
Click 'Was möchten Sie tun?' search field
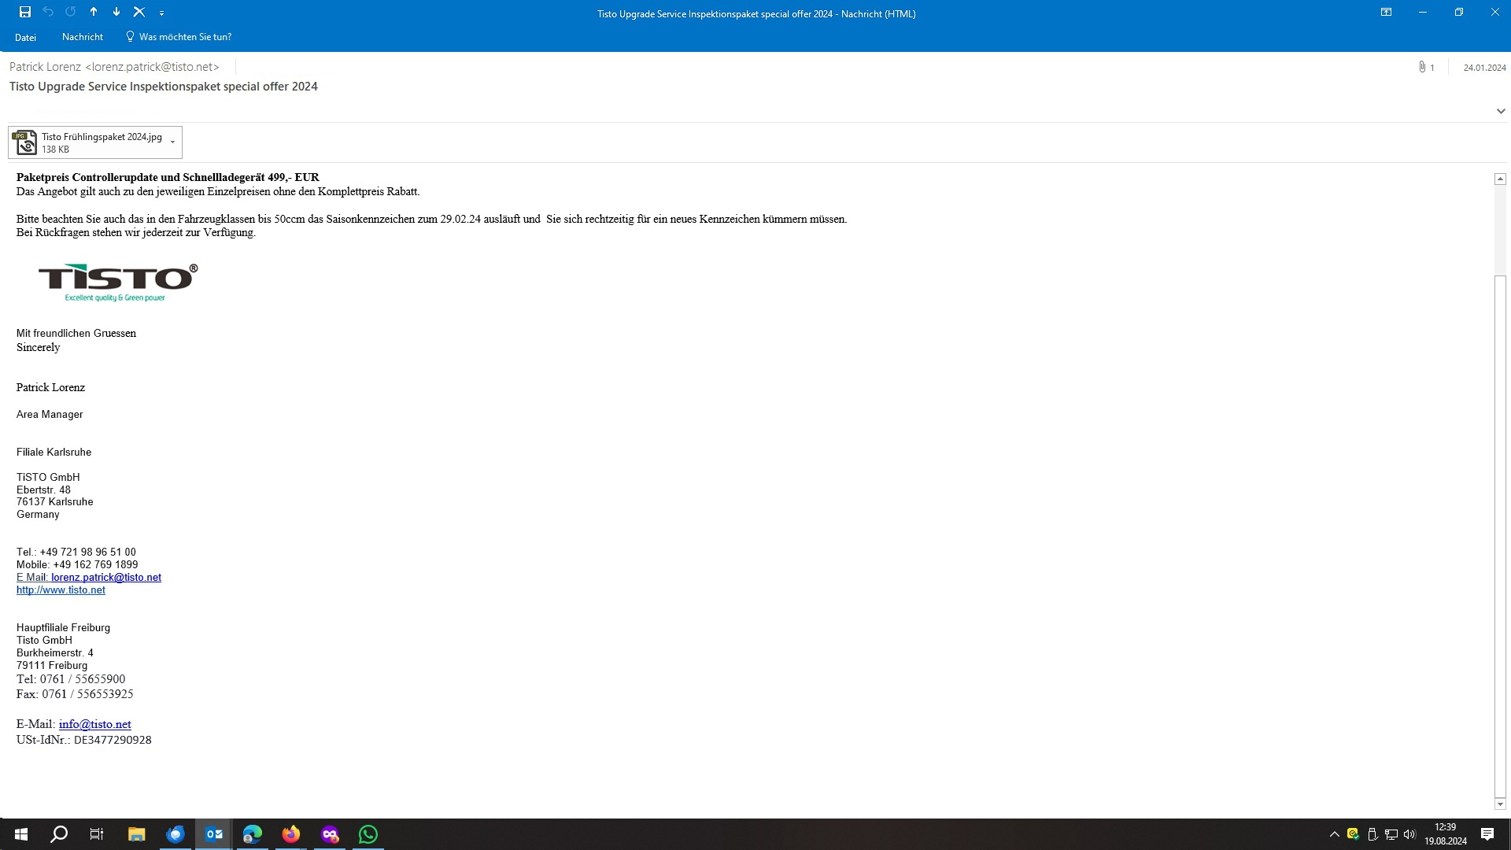pos(185,37)
